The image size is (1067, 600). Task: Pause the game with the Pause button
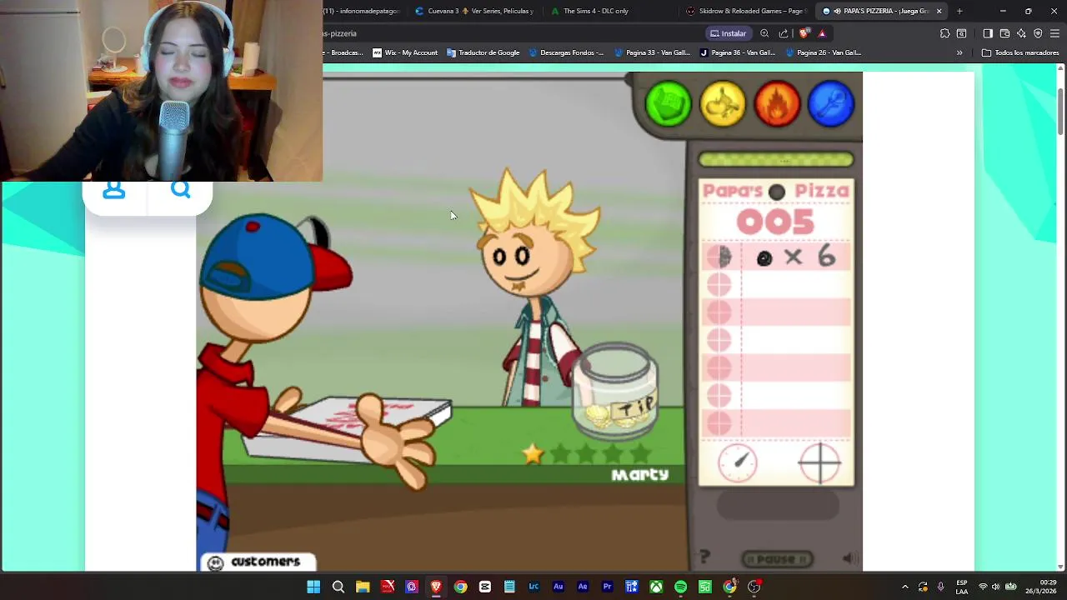tap(777, 559)
